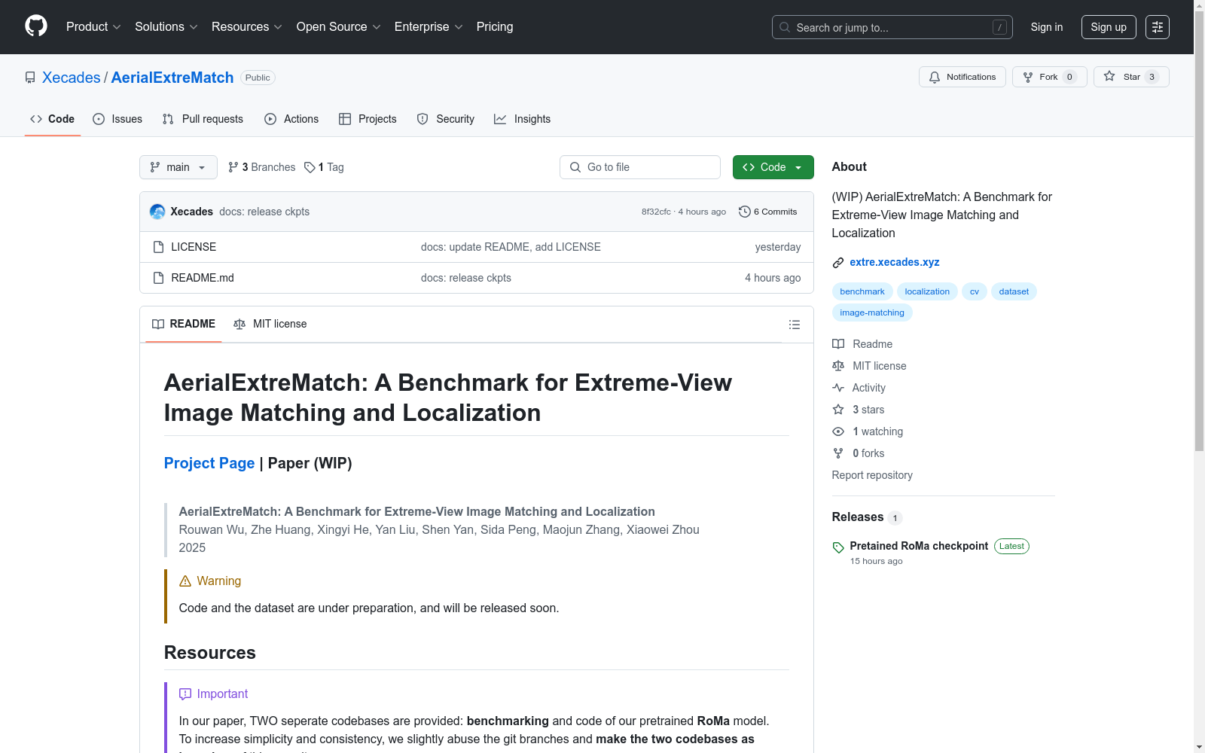Image resolution: width=1205 pixels, height=753 pixels.
Task: Click the search magnifier icon in header
Action: point(785,27)
